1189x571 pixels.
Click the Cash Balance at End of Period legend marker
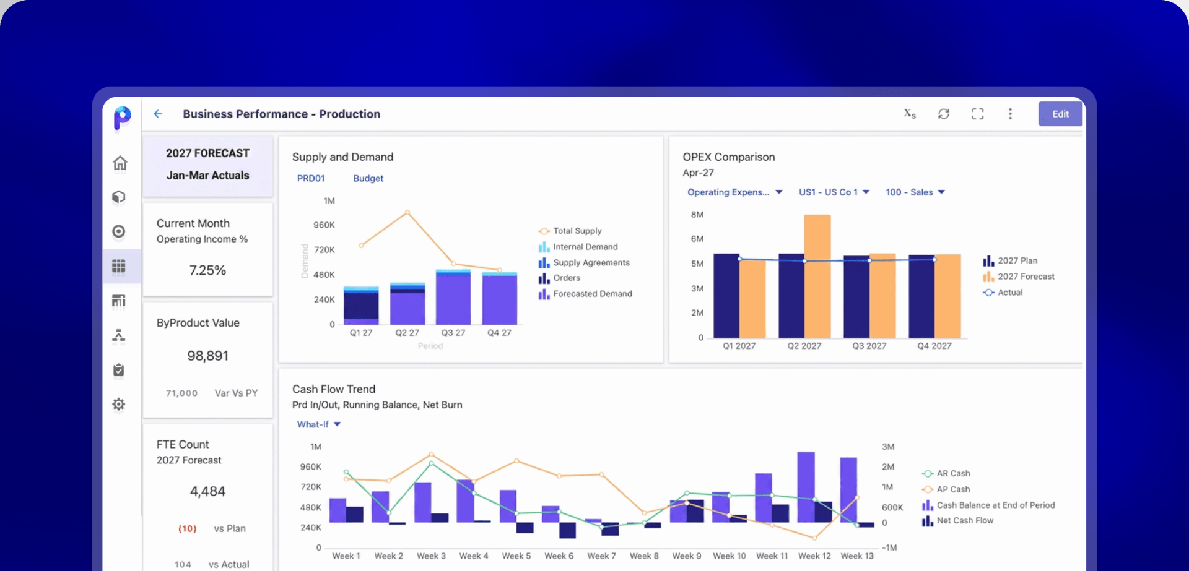927,505
